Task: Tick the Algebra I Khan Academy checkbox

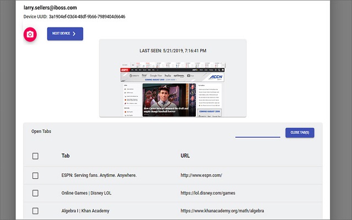Action: pyautogui.click(x=35, y=211)
